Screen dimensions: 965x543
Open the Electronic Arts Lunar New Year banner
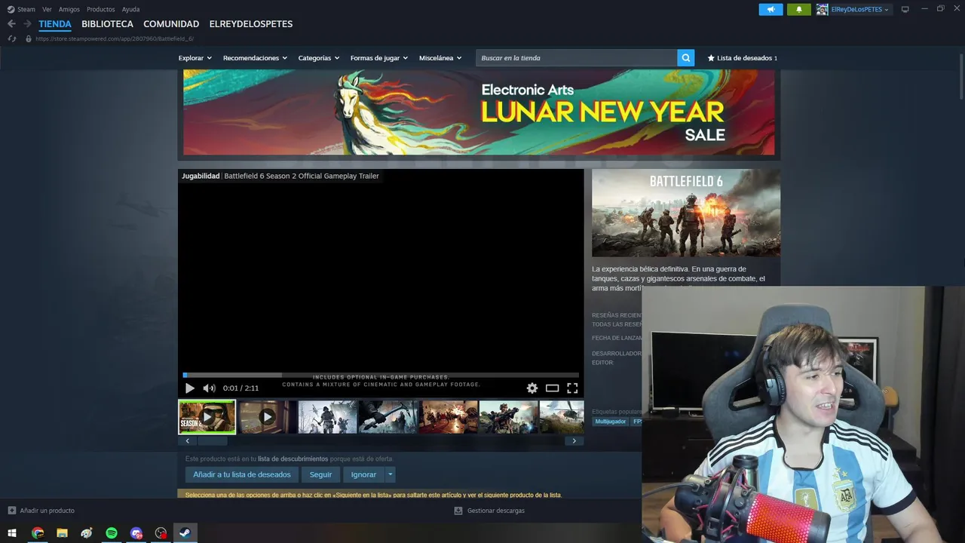[x=479, y=112]
